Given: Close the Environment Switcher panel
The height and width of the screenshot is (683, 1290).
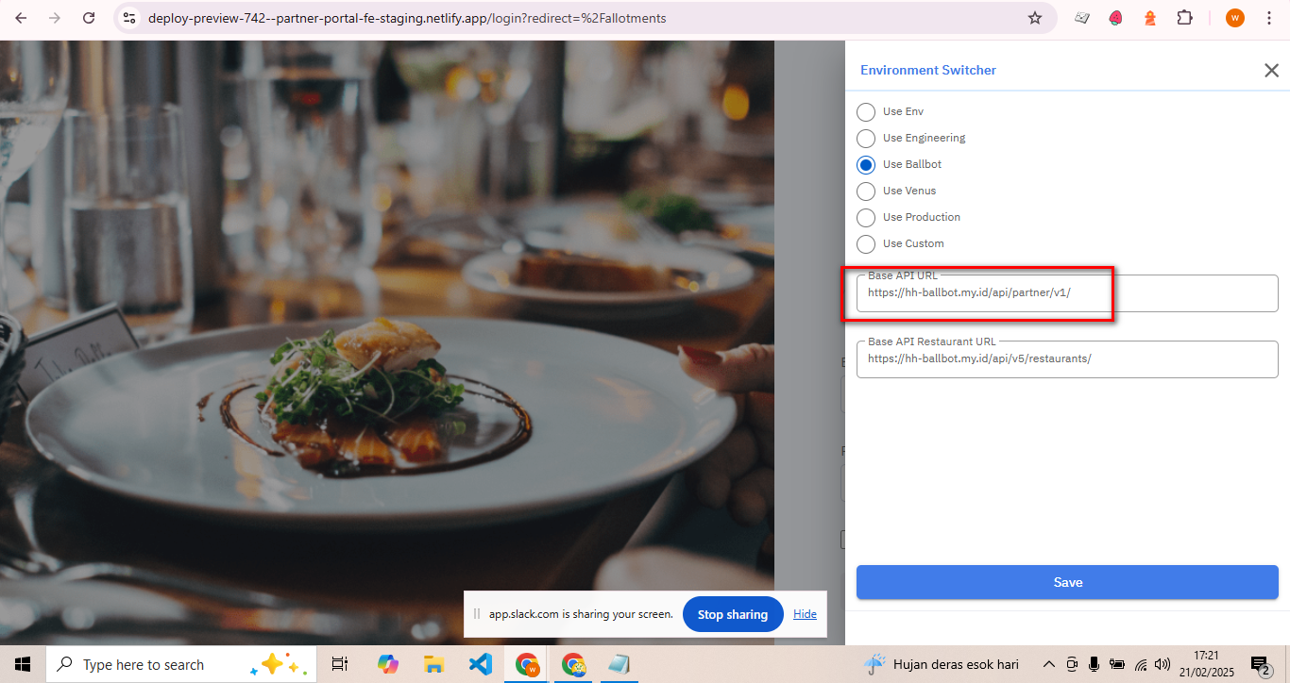Looking at the screenshot, I should pos(1271,70).
